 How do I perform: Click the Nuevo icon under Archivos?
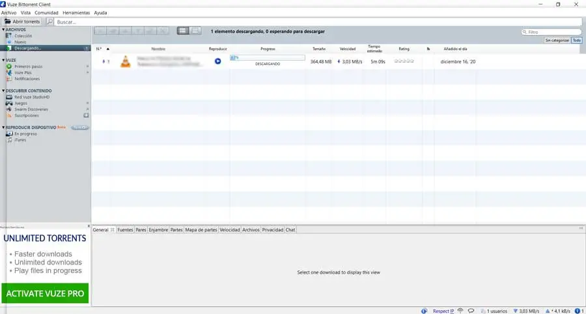[x=9, y=42]
